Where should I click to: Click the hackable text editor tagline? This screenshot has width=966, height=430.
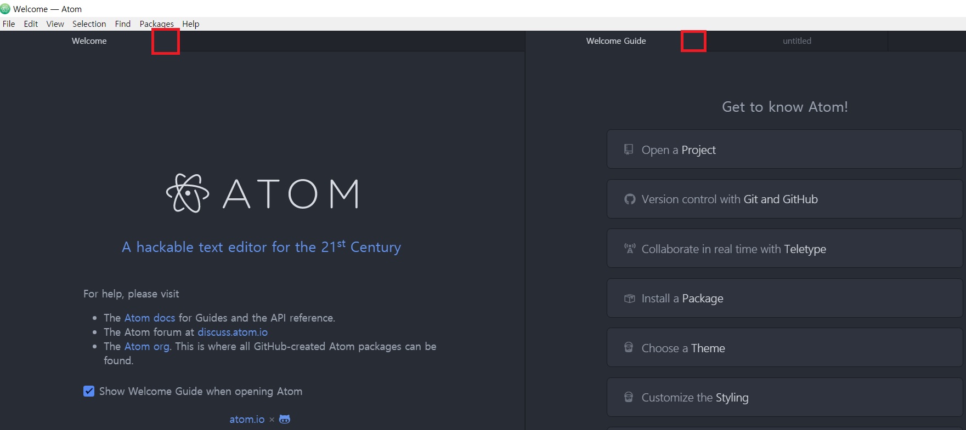coord(261,247)
